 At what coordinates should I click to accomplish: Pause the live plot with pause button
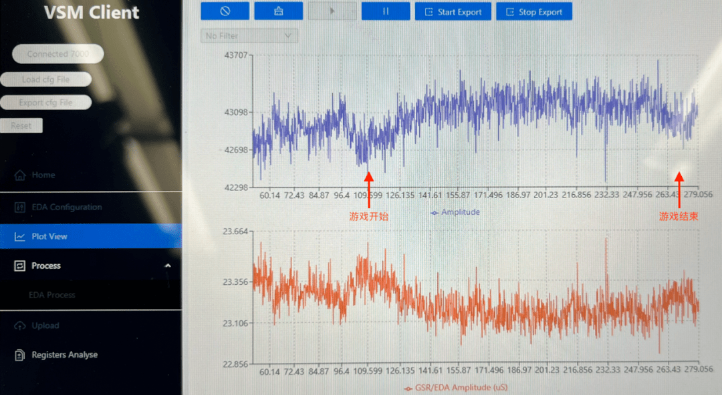[386, 11]
